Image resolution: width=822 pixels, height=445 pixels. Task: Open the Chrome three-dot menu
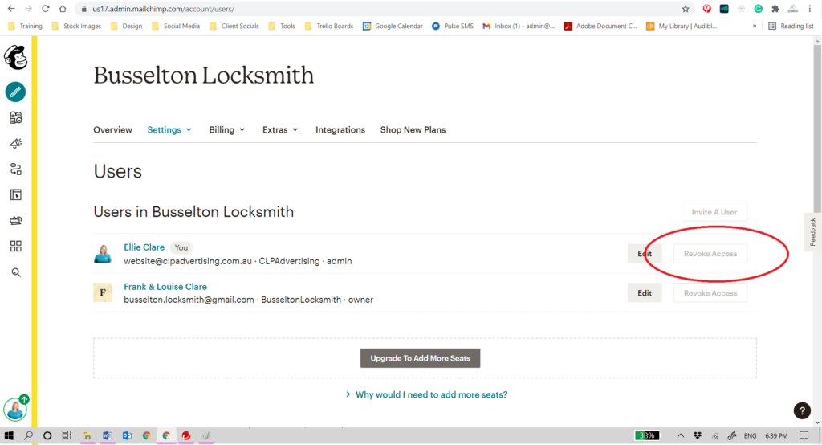(810, 9)
